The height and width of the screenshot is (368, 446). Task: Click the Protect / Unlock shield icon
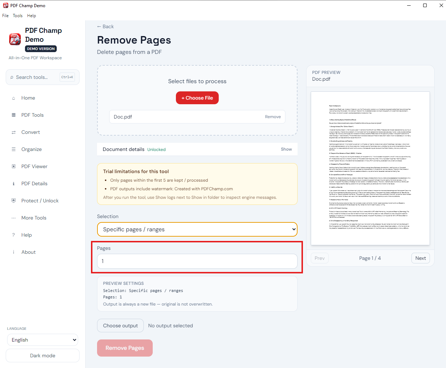click(x=14, y=201)
